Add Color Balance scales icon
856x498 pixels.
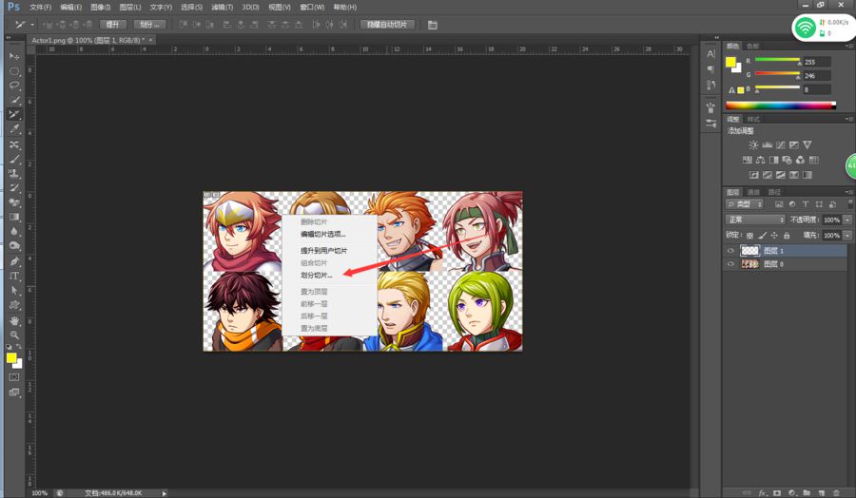pos(760,160)
